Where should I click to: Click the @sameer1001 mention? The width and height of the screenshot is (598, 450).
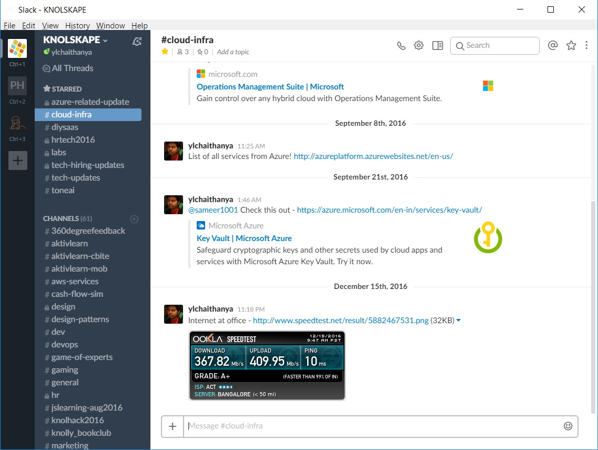click(x=213, y=210)
